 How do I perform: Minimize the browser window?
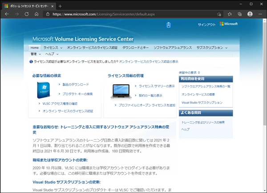pos(241,4)
